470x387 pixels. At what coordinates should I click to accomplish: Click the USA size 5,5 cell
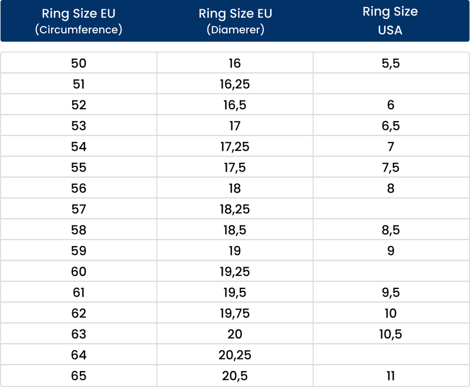(x=391, y=63)
